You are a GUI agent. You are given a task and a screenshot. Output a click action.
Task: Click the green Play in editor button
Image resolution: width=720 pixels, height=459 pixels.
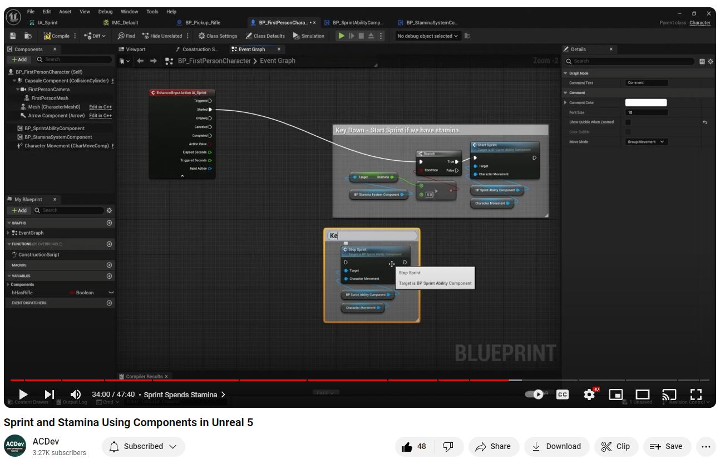click(341, 36)
